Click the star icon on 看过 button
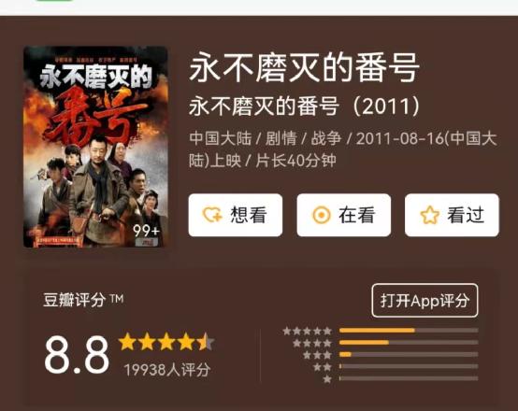518x411 pixels. click(x=429, y=215)
